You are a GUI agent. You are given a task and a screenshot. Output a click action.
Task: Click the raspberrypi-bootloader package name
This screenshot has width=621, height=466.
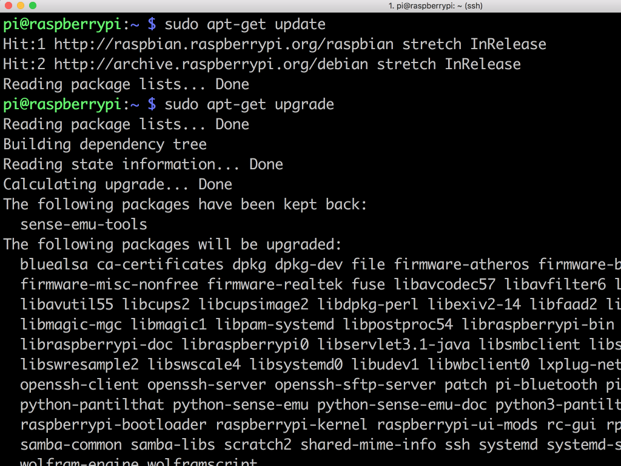tap(113, 425)
